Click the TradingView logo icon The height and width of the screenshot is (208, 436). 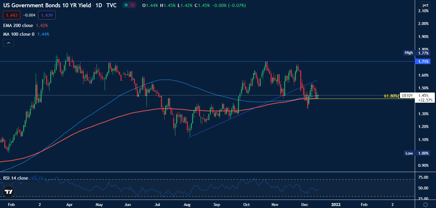tap(9, 192)
